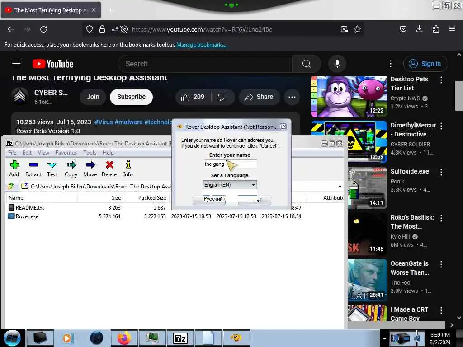Open options for I Made a CRT video
This screenshot has width=463, height=347.
441,310
